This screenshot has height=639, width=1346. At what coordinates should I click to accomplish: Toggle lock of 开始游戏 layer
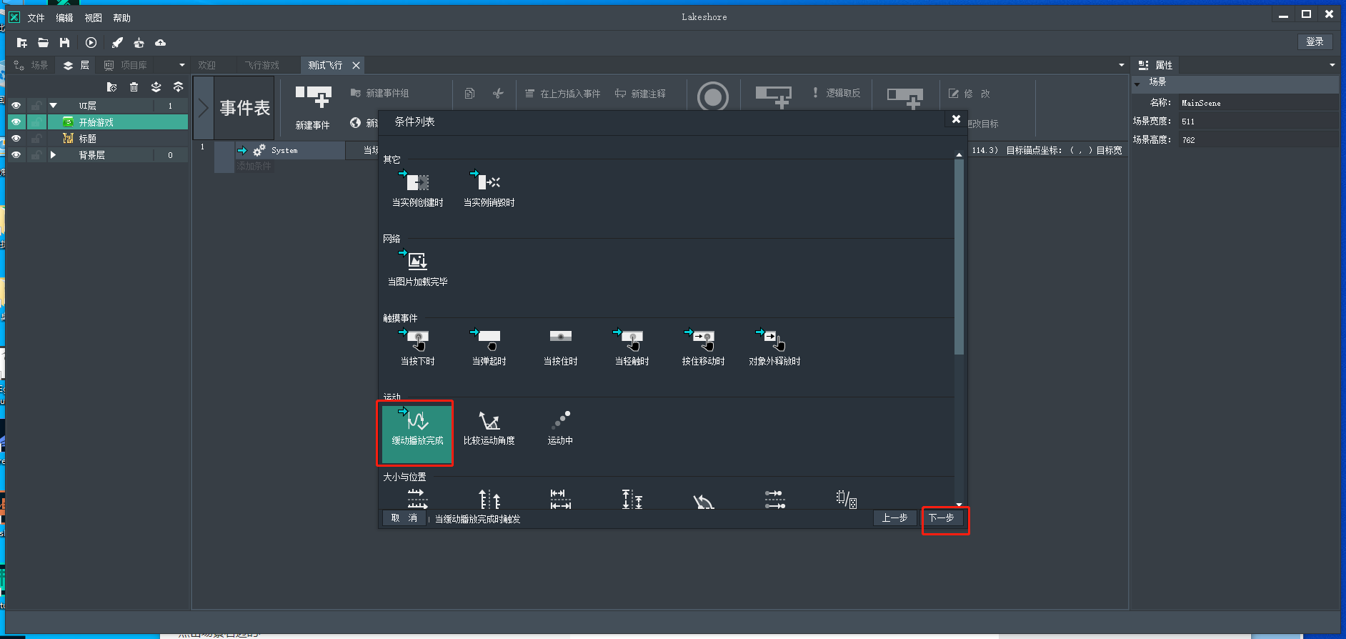click(x=36, y=122)
